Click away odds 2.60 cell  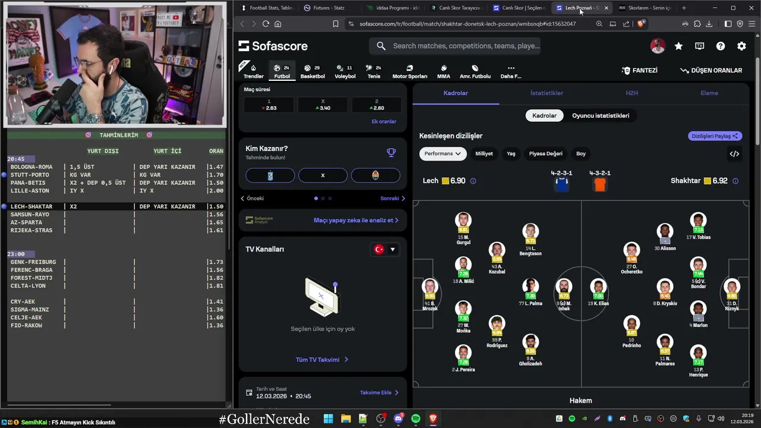376,105
